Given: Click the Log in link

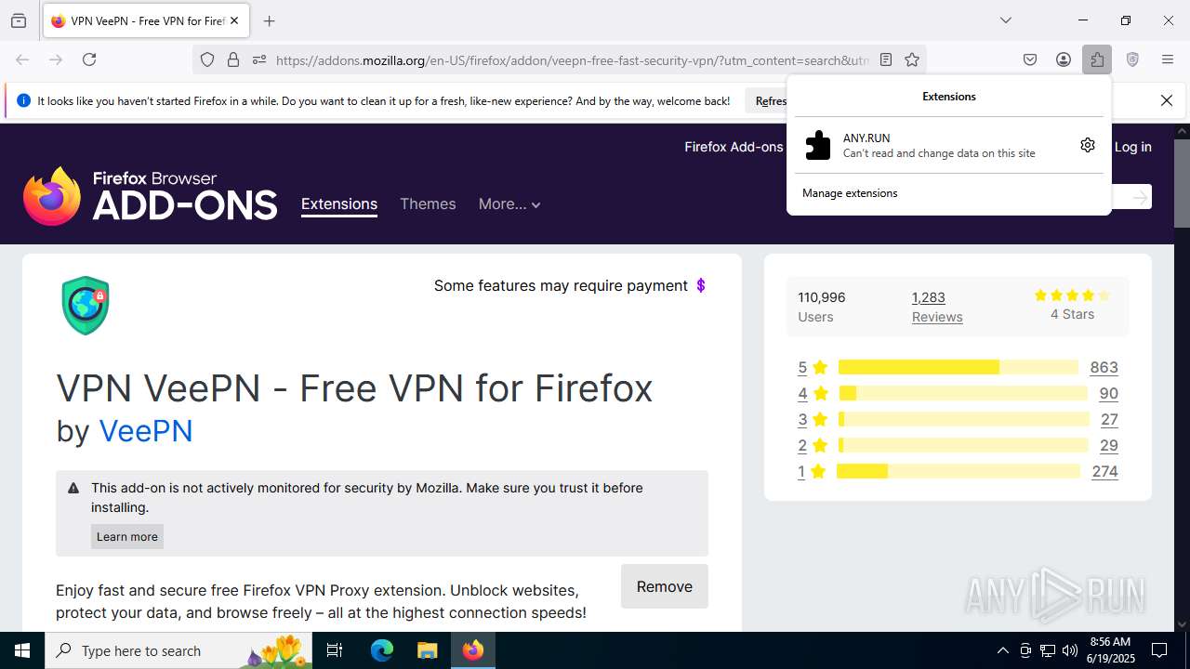Looking at the screenshot, I should pyautogui.click(x=1132, y=147).
